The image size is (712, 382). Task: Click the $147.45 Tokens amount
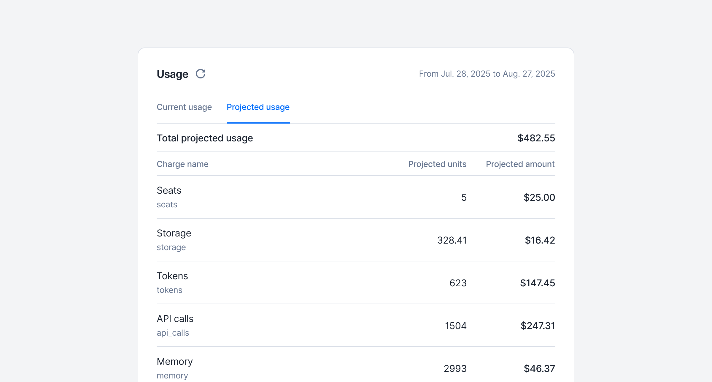click(x=537, y=283)
